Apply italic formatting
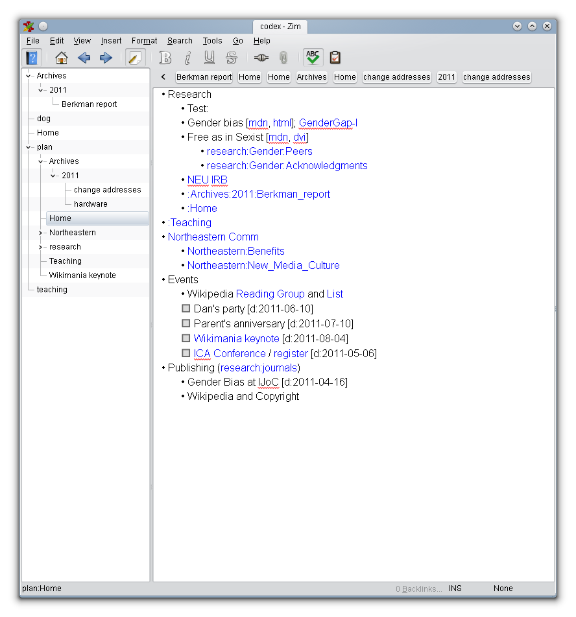The height and width of the screenshot is (617, 576). (187, 58)
